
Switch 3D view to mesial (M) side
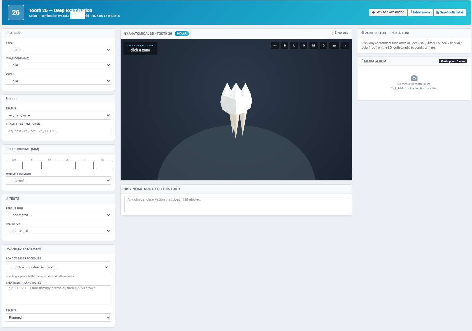(314, 46)
